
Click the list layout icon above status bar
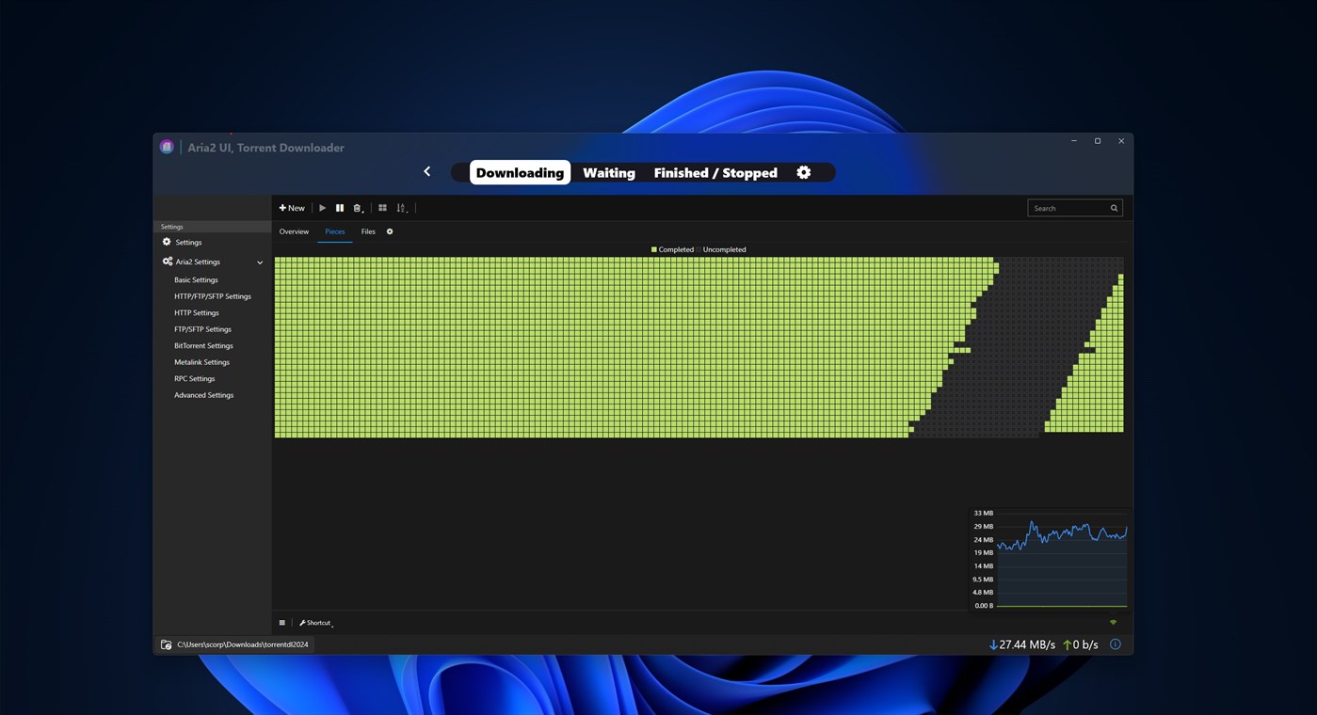[x=282, y=622]
